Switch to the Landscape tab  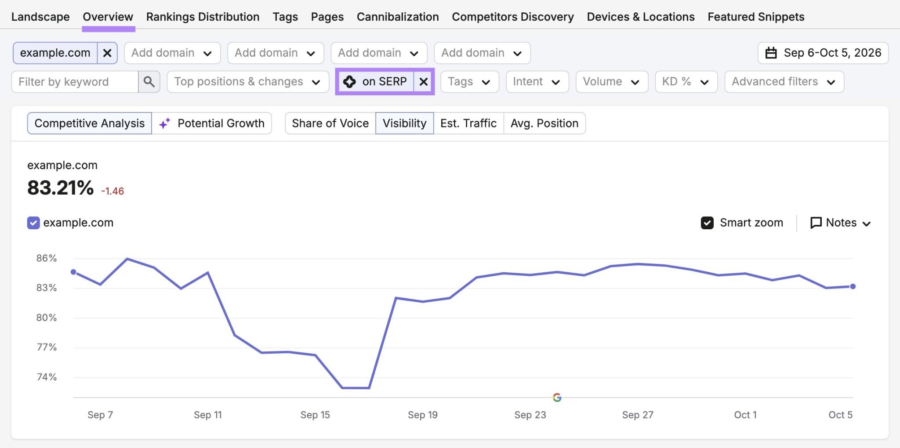40,17
